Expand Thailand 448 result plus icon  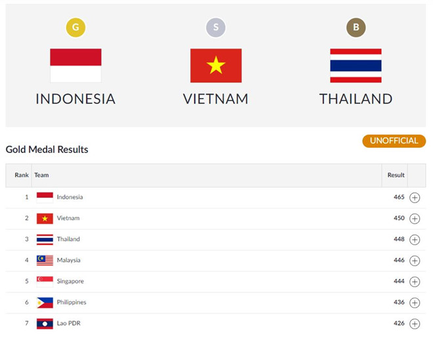click(x=415, y=239)
